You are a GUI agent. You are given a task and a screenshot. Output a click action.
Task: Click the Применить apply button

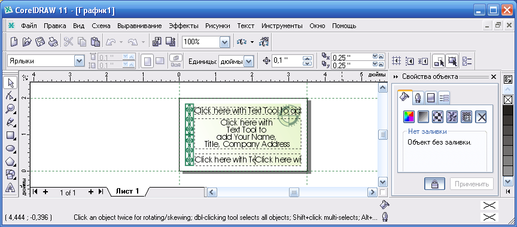tap(472, 184)
